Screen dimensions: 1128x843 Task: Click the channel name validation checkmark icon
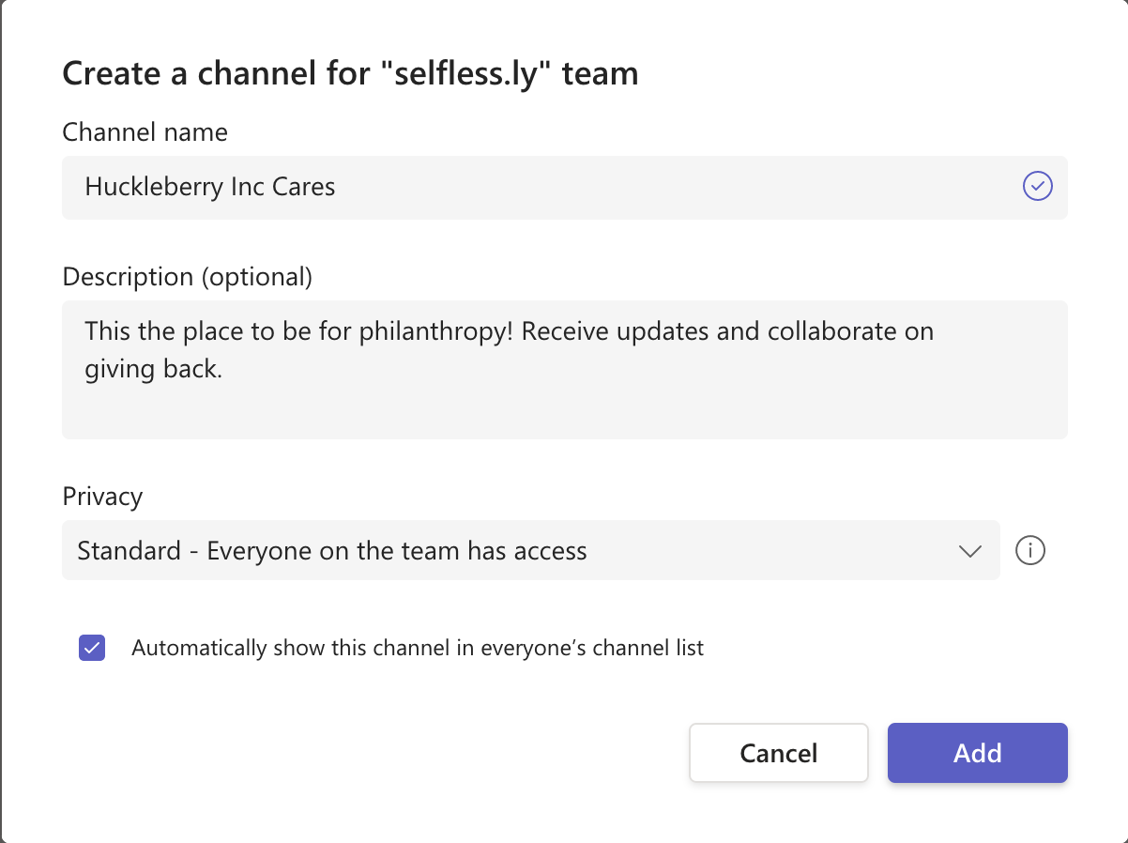pyautogui.click(x=1037, y=186)
